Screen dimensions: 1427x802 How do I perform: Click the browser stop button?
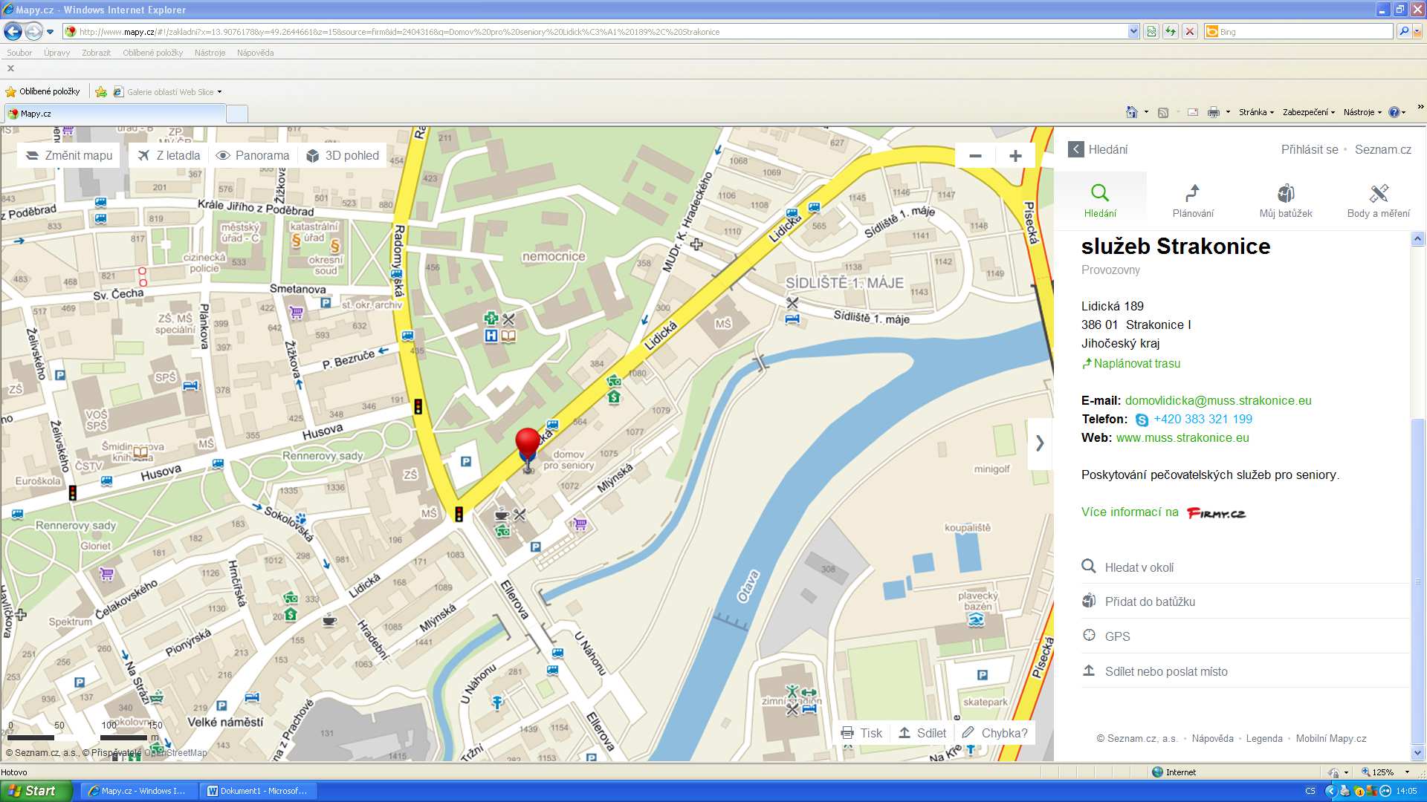tap(1190, 31)
